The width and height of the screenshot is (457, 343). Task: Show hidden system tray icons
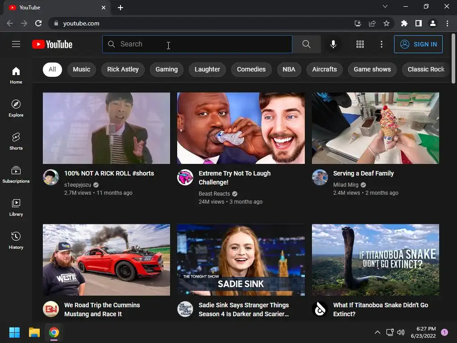point(378,332)
